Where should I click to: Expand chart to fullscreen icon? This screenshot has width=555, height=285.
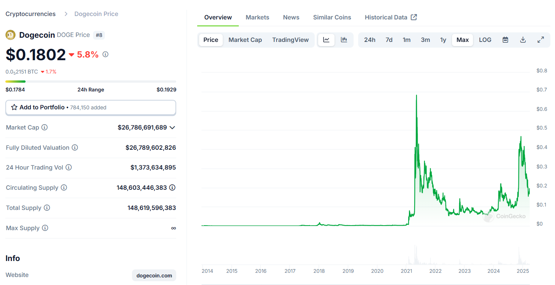tap(541, 40)
